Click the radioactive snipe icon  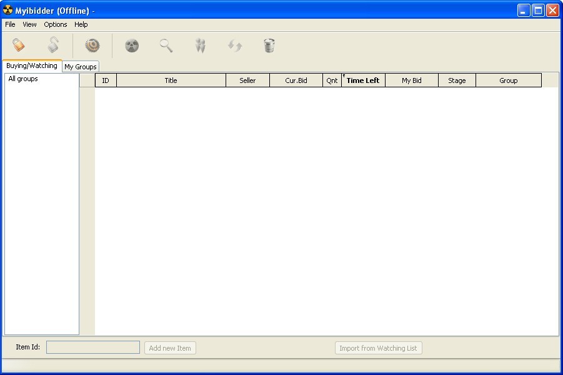coord(131,45)
